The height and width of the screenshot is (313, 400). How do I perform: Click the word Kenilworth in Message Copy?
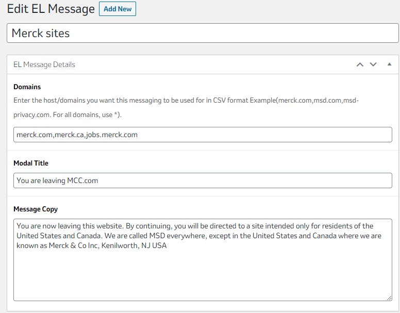(119, 246)
